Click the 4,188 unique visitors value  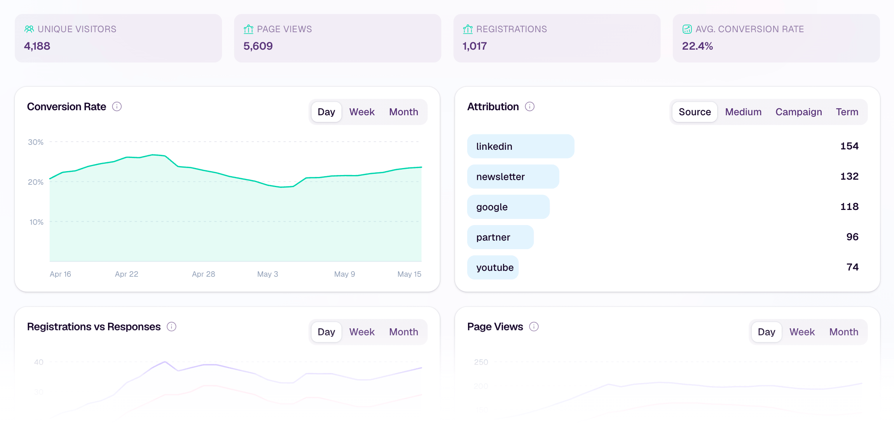pyautogui.click(x=37, y=46)
